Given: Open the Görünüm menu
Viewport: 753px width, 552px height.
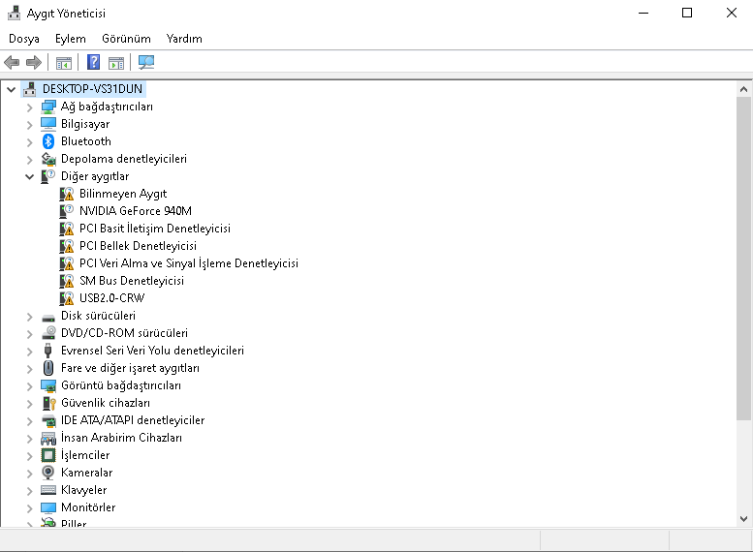Looking at the screenshot, I should (126, 39).
